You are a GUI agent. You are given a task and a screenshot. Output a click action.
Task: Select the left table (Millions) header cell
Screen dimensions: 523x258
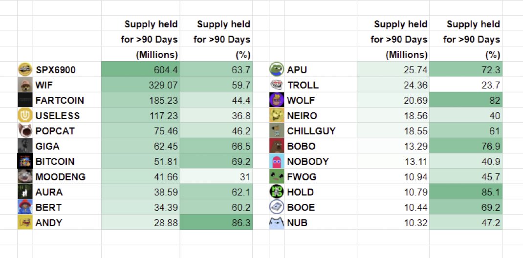141,54
